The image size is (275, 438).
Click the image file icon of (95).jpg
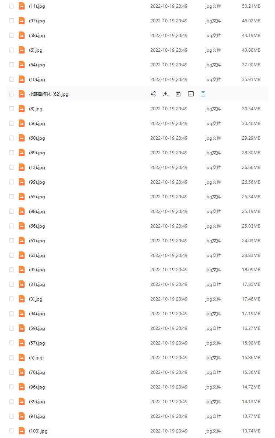pos(22,270)
